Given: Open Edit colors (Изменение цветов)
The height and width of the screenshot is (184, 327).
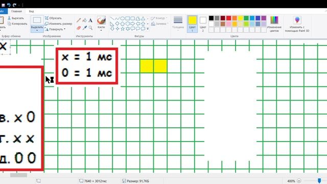Looking at the screenshot, I should pyautogui.click(x=274, y=24).
